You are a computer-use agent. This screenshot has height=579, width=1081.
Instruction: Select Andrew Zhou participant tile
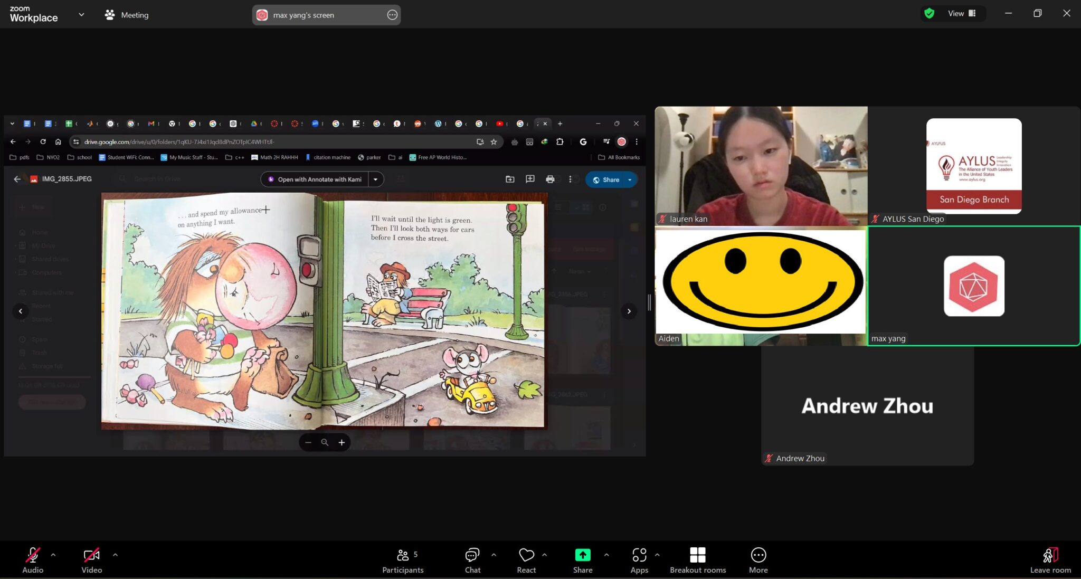point(867,405)
